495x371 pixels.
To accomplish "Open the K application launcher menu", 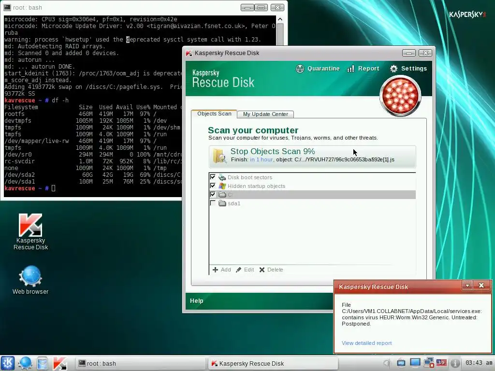I will coord(8,363).
